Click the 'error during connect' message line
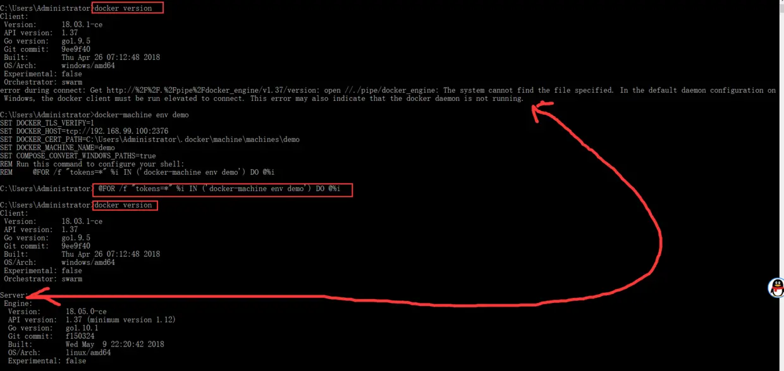This screenshot has width=784, height=371. (x=388, y=90)
